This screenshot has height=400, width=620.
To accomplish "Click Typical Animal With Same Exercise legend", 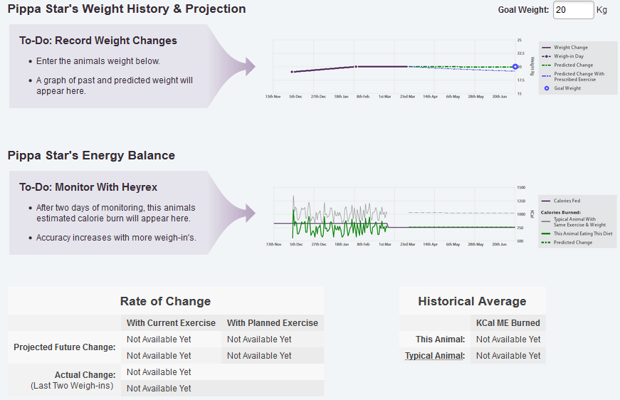I will click(578, 222).
